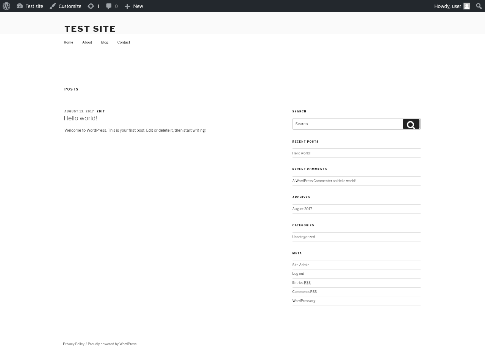Open the Uncategorized category

(304, 237)
